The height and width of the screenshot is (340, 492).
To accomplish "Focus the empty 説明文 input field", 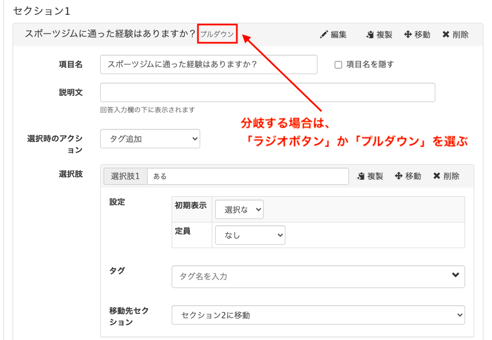I will pos(267,92).
